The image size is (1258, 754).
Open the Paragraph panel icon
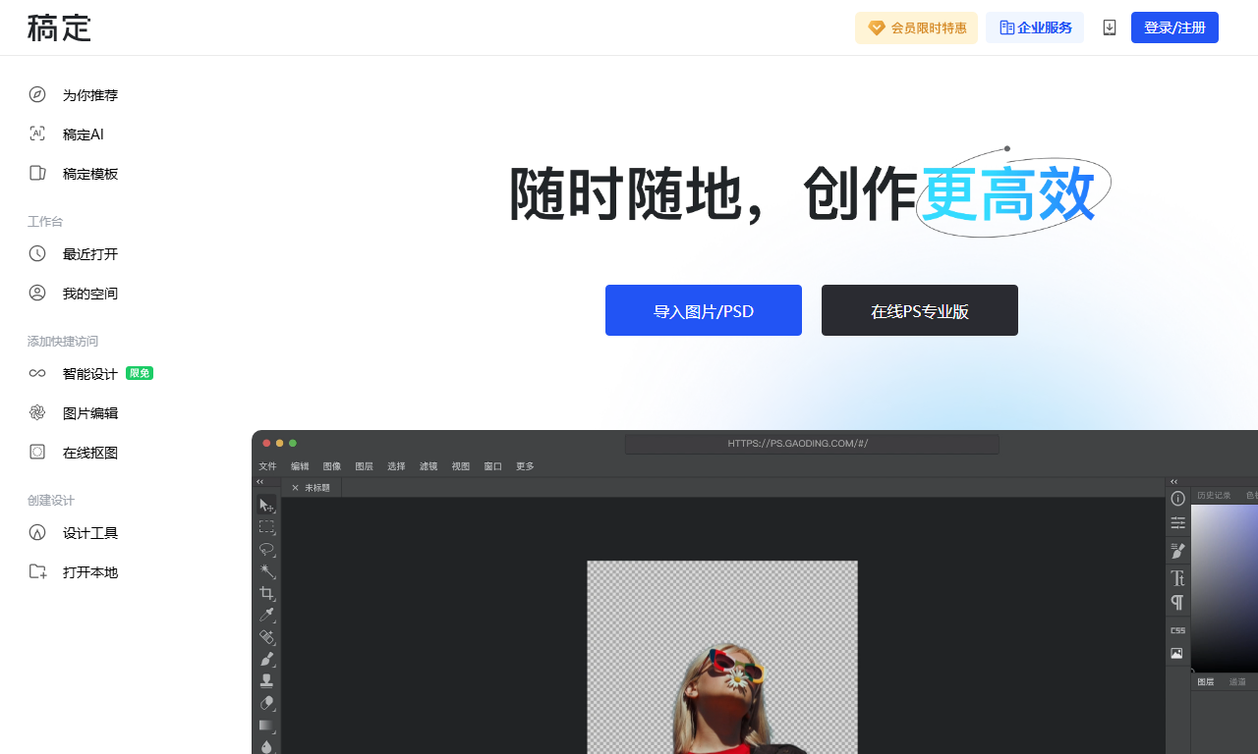1177,602
